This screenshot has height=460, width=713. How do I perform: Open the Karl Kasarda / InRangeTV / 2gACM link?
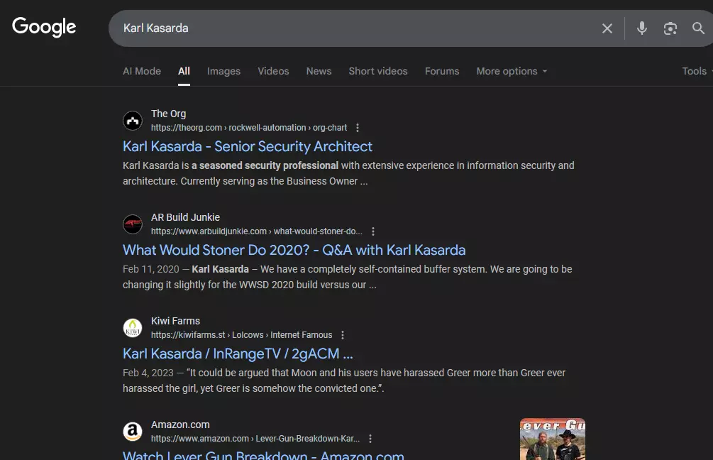click(238, 354)
